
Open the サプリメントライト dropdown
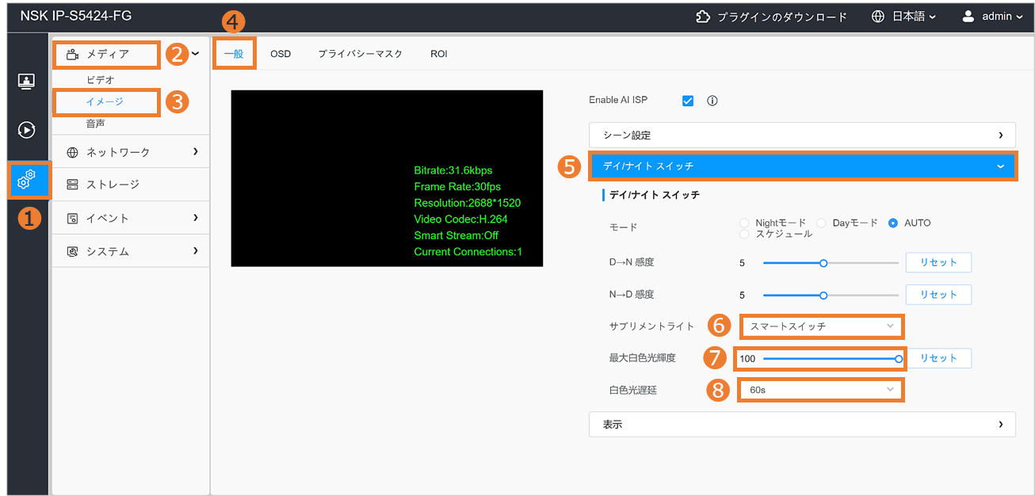click(x=821, y=326)
